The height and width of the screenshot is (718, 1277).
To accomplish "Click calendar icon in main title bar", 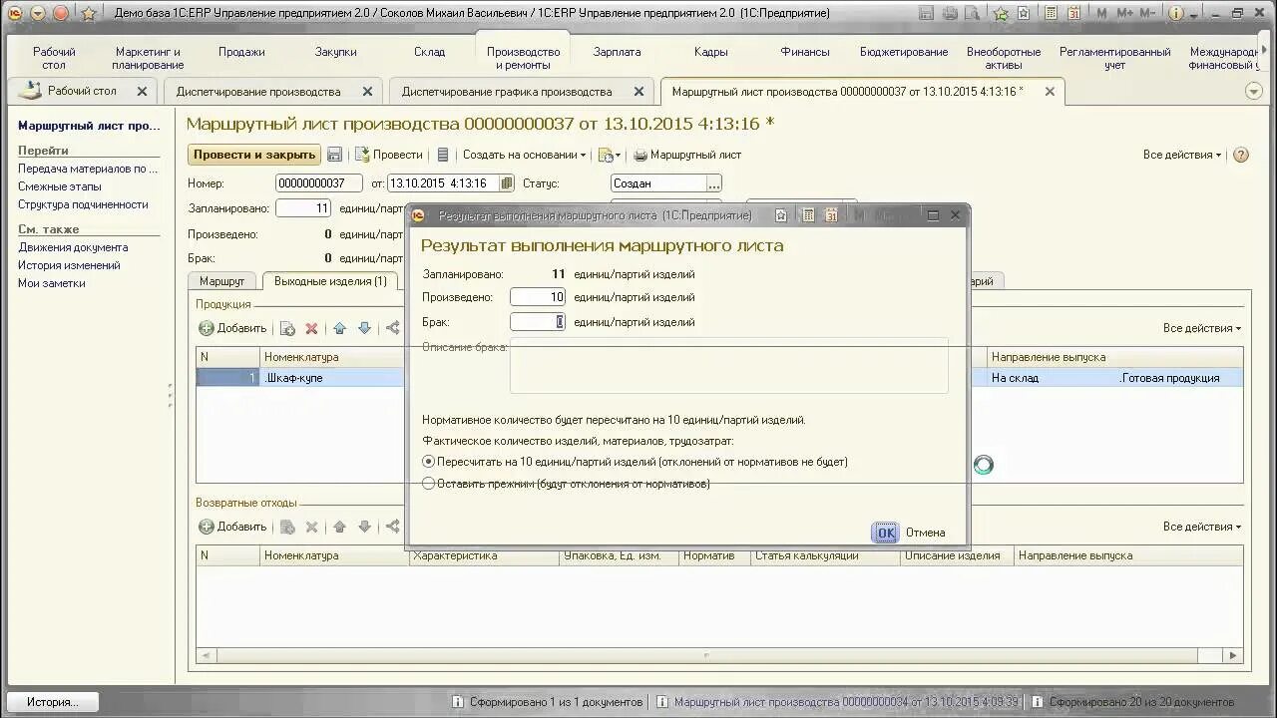I will click(x=1073, y=13).
